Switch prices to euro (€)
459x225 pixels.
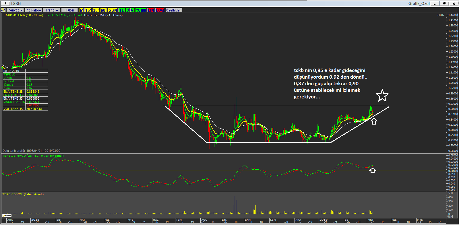tap(132, 10)
